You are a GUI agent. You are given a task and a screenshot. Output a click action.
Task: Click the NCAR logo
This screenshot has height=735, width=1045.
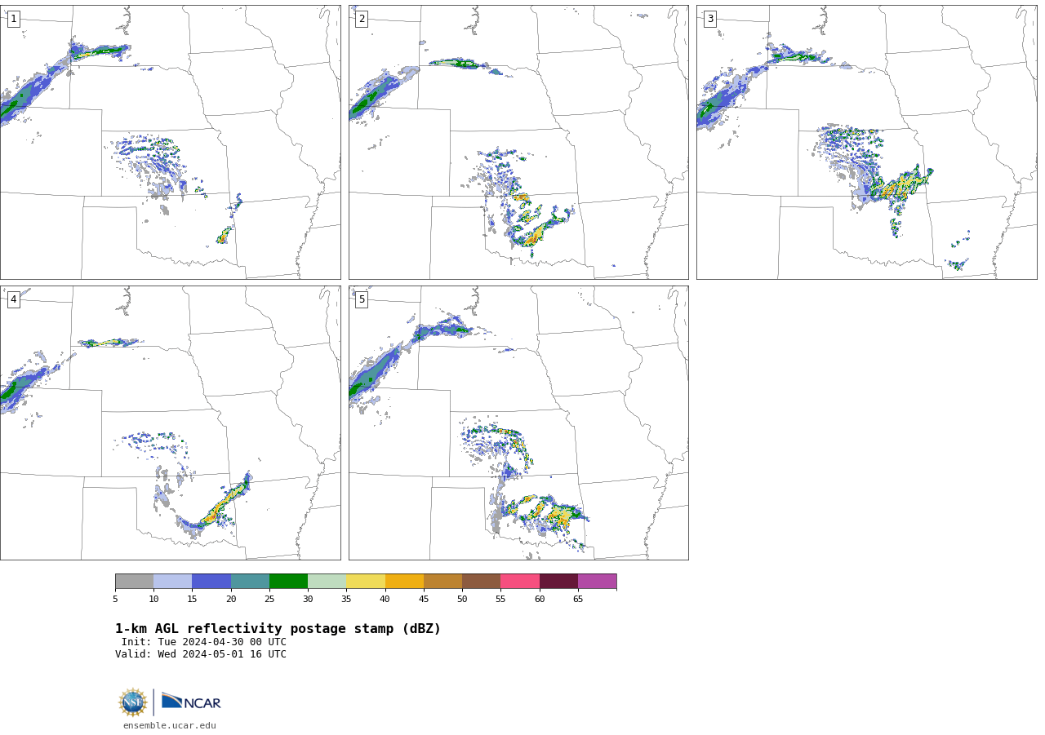[191, 702]
